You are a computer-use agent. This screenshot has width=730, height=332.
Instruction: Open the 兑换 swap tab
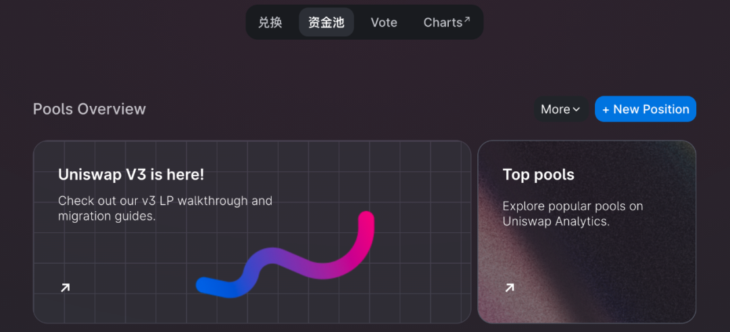point(270,22)
